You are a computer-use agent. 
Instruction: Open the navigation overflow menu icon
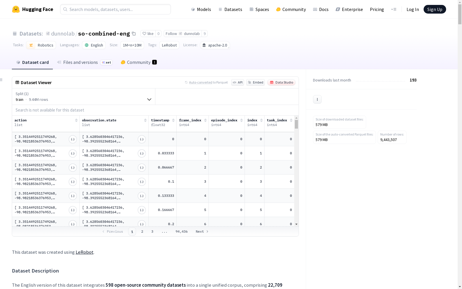394,9
